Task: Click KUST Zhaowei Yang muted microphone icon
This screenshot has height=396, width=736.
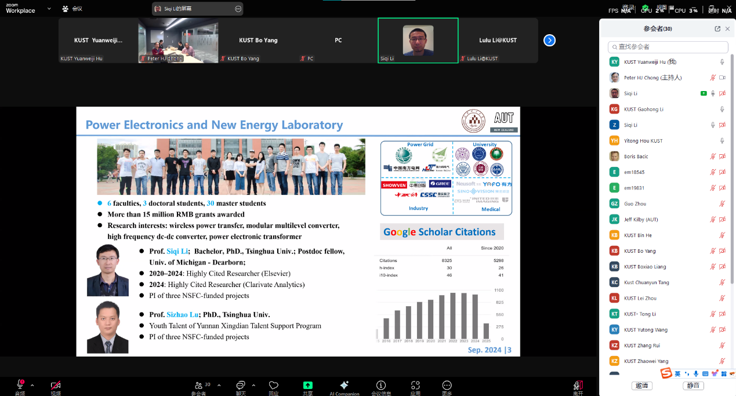Action: coord(722,361)
